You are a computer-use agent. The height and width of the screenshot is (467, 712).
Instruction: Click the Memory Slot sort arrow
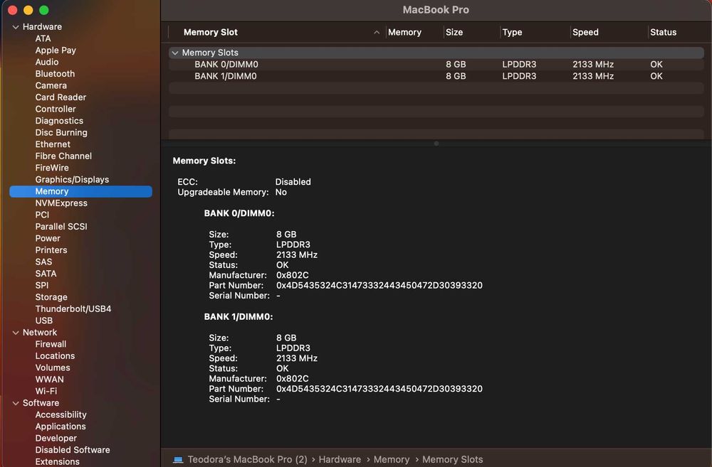377,32
